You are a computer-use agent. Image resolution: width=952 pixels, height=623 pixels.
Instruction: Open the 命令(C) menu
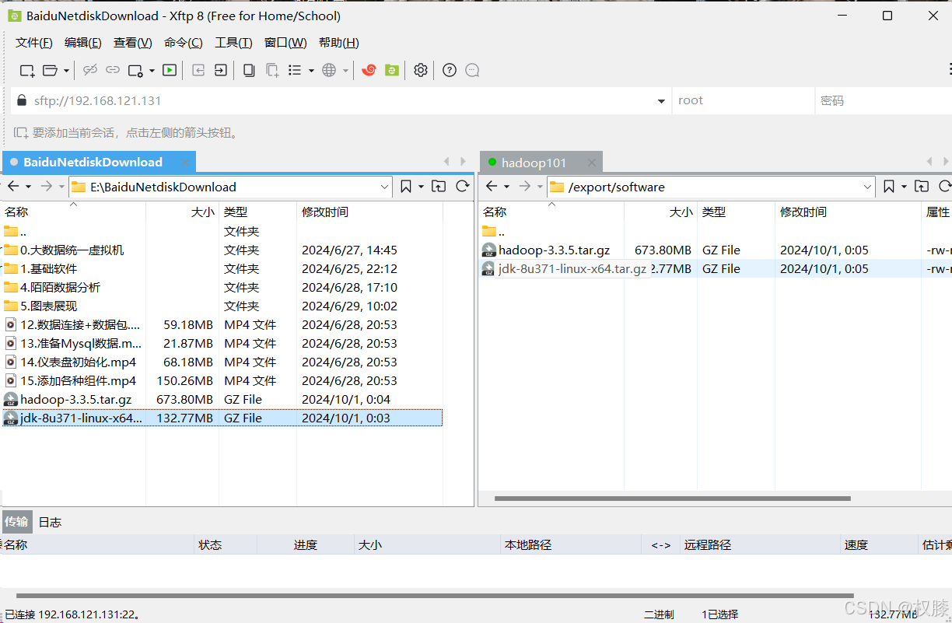(184, 43)
